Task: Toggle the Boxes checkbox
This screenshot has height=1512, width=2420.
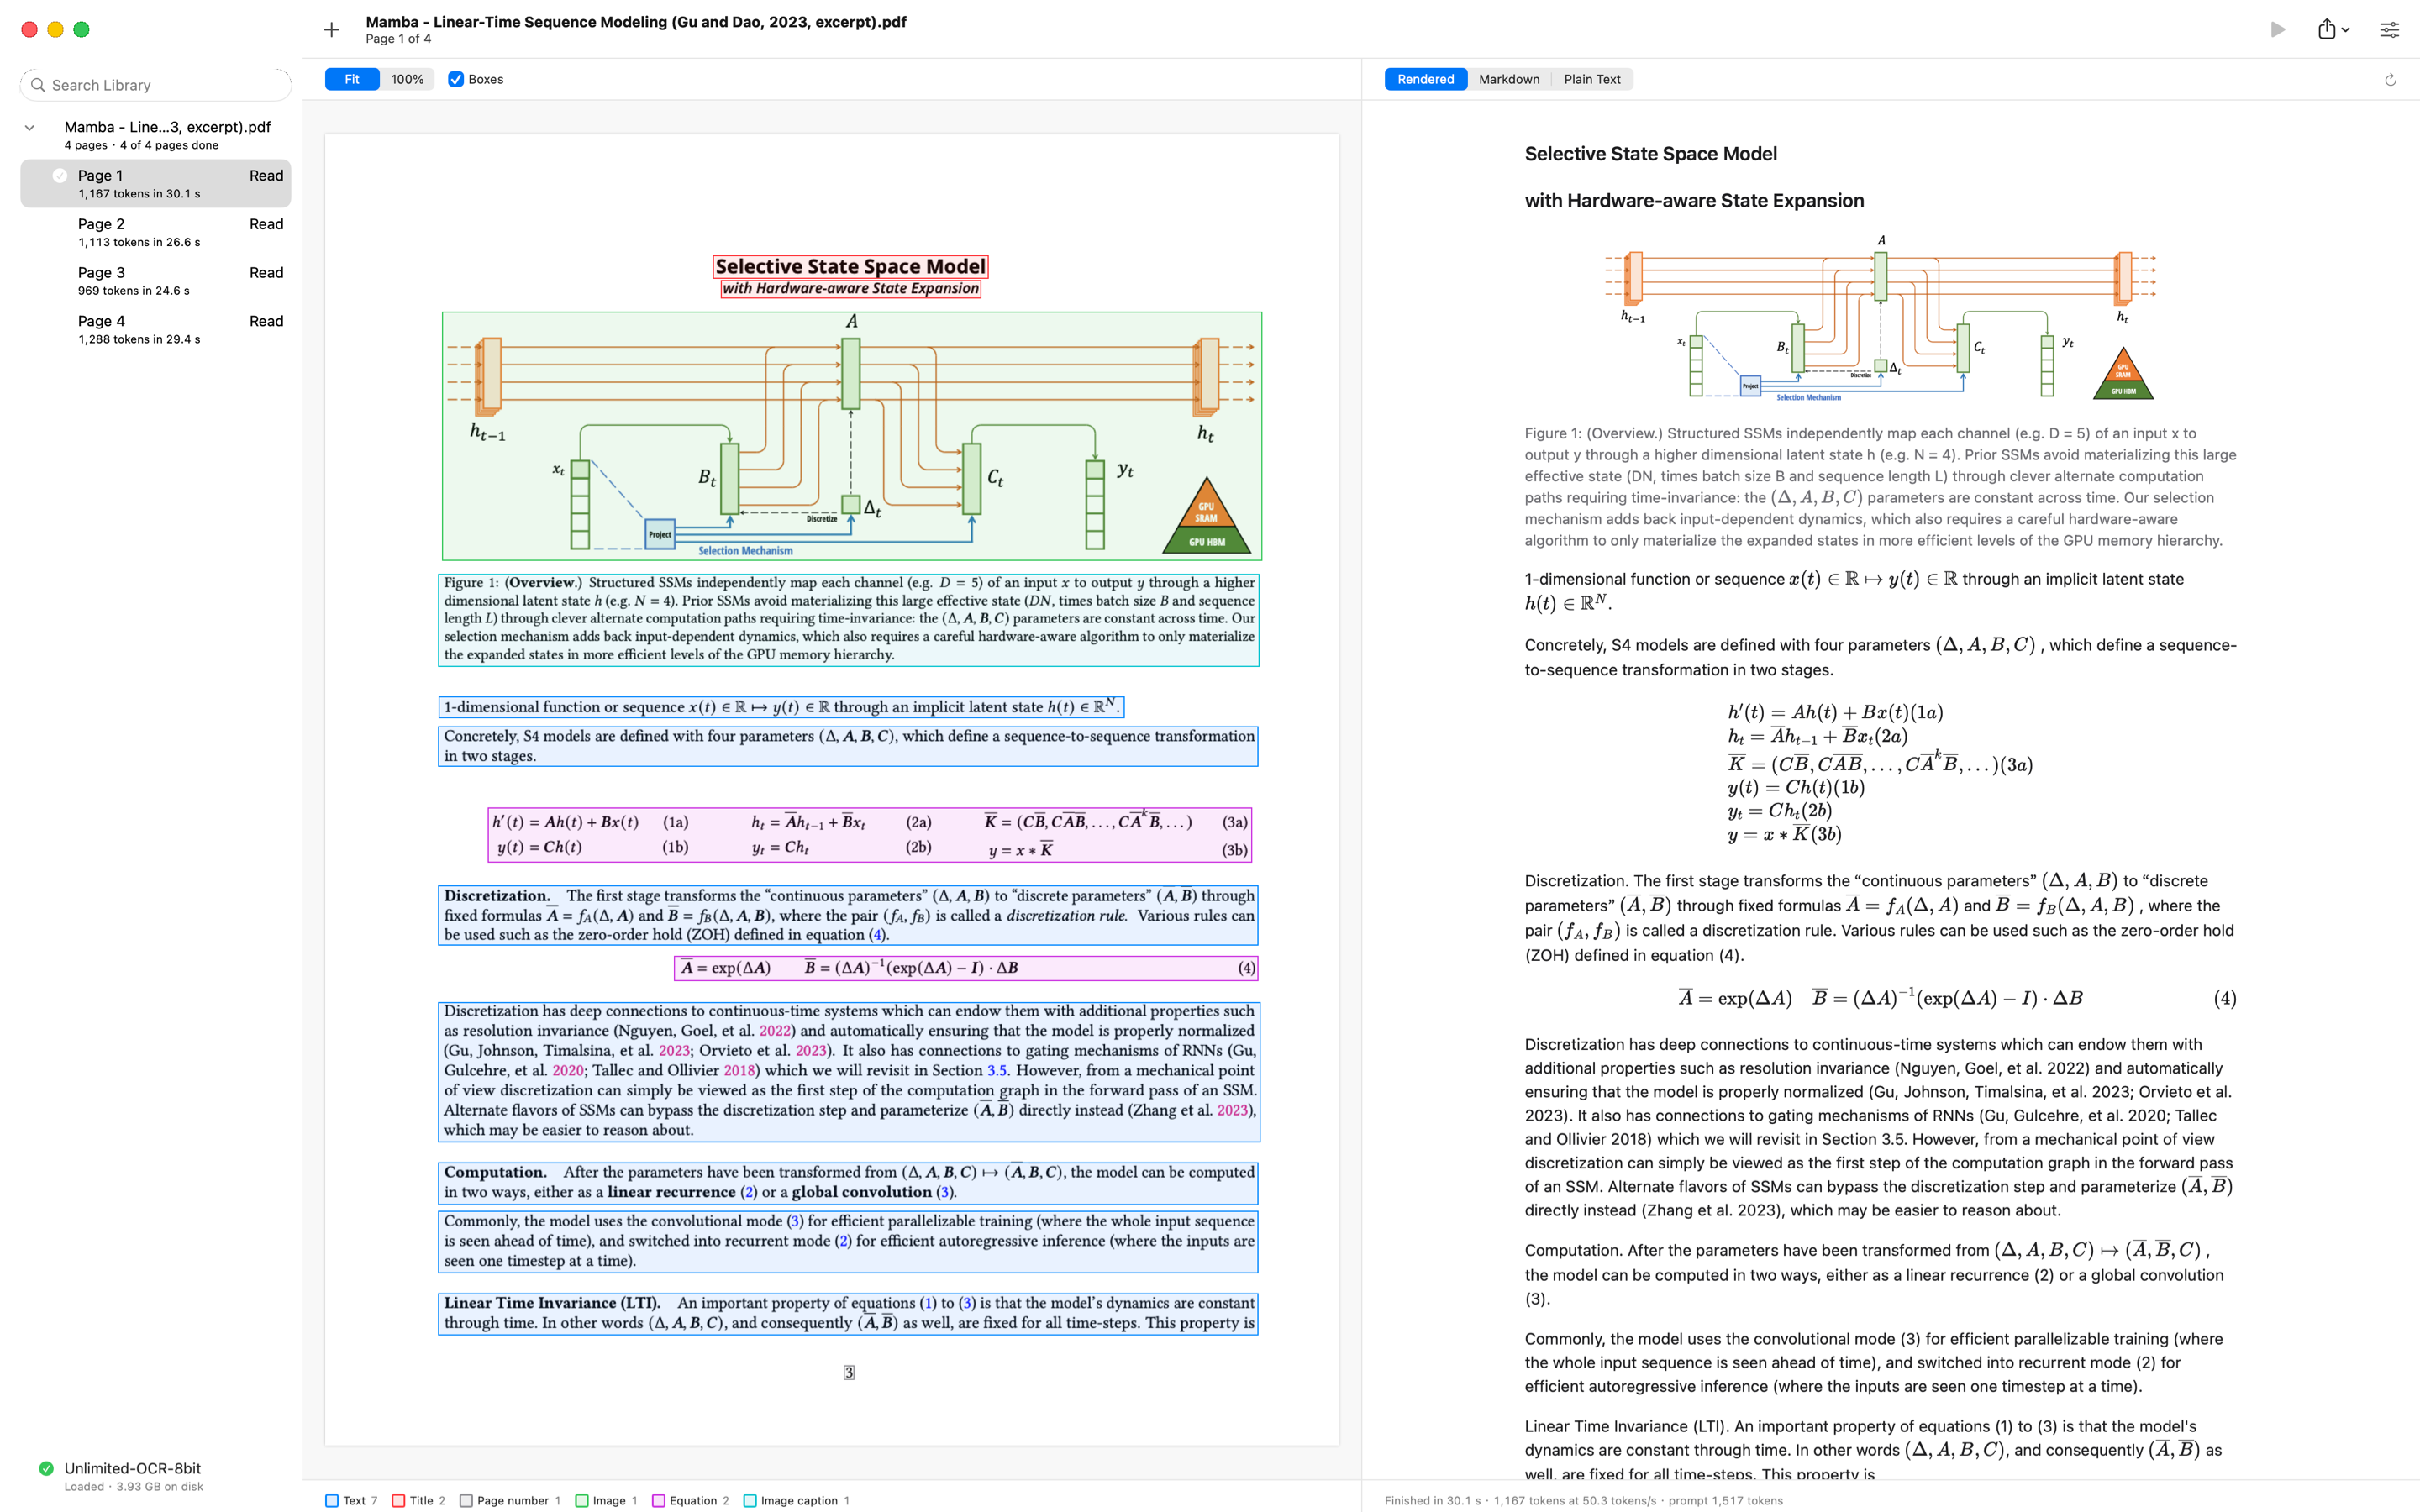Action: pyautogui.click(x=456, y=79)
